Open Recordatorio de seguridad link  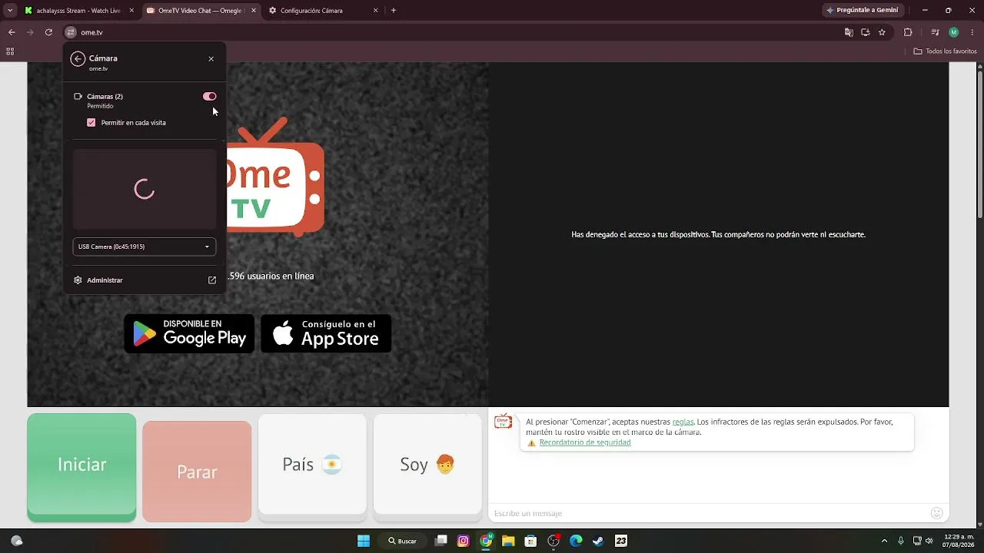click(x=585, y=442)
